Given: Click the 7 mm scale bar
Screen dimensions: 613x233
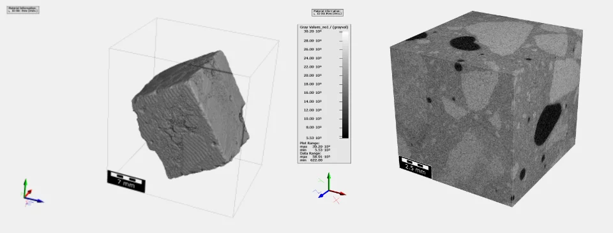Looking at the screenshot, I should click(x=126, y=181).
